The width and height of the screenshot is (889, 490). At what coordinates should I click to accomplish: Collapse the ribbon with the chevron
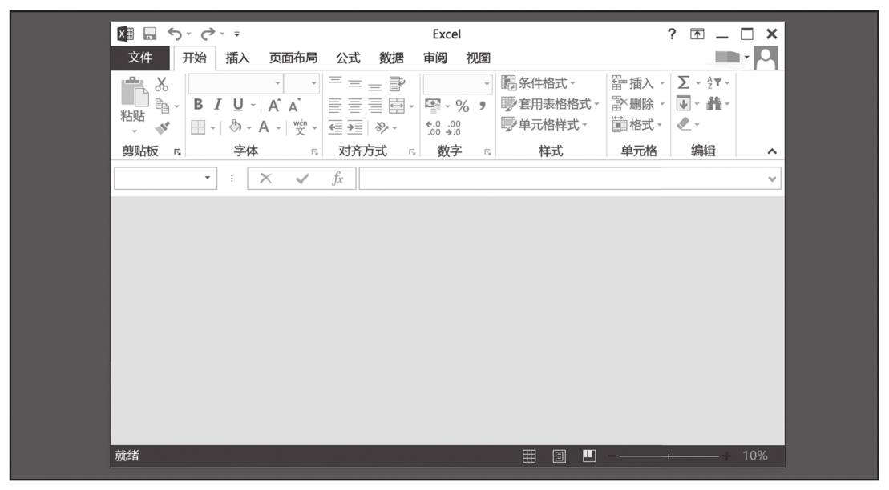tap(772, 151)
